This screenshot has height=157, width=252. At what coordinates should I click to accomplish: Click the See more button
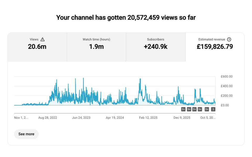26,134
